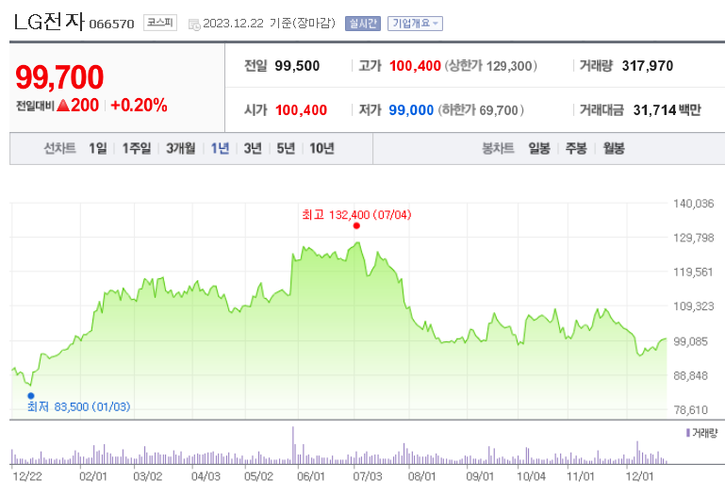The height and width of the screenshot is (496, 725).
Task: Click the 07/03 x-axis date label
Action: click(368, 476)
